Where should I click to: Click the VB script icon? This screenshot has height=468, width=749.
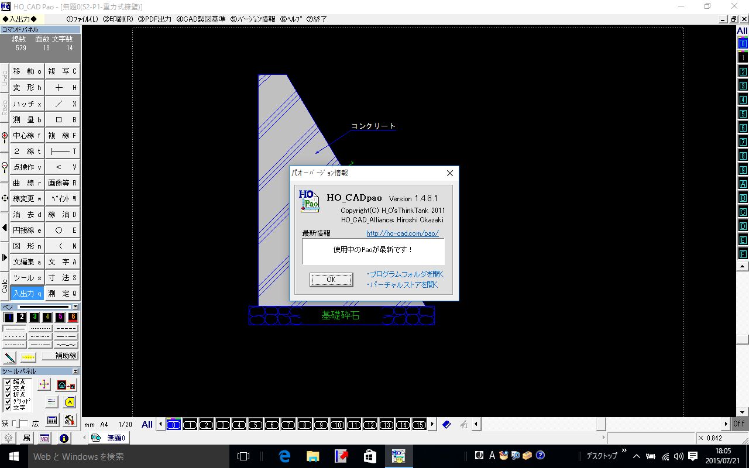[44, 438]
